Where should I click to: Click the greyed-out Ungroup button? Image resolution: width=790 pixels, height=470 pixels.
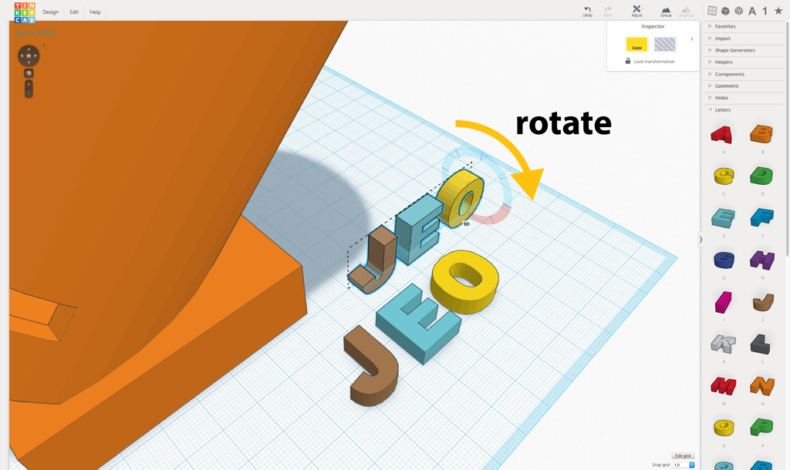tap(686, 12)
